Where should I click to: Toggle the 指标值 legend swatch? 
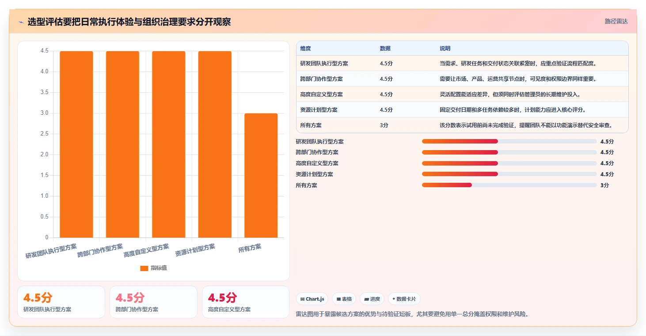[x=144, y=268]
